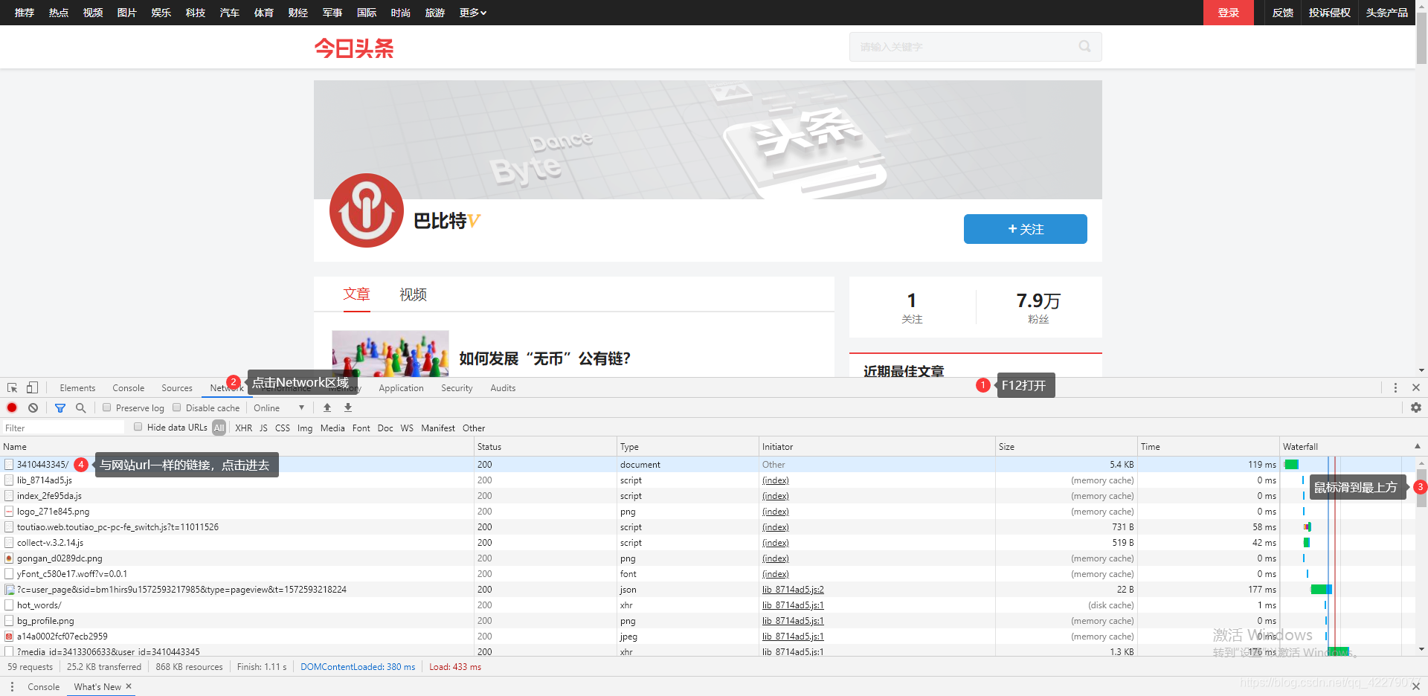Open the 科技 navigation link

pyautogui.click(x=196, y=13)
